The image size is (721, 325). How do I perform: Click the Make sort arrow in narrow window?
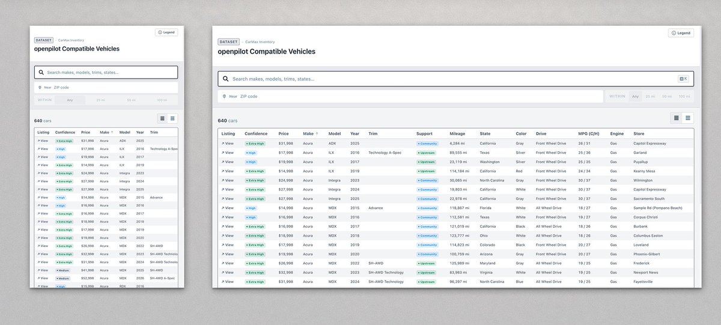(112, 132)
